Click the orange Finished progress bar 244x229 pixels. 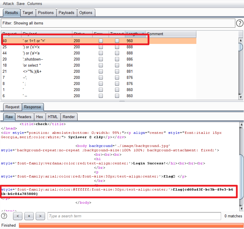click(131, 226)
